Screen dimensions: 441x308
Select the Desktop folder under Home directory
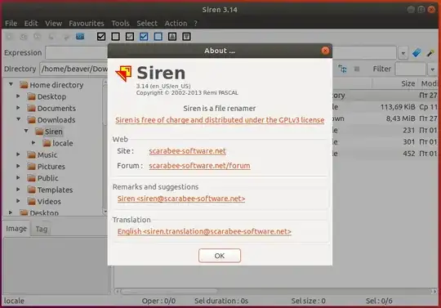(x=51, y=96)
